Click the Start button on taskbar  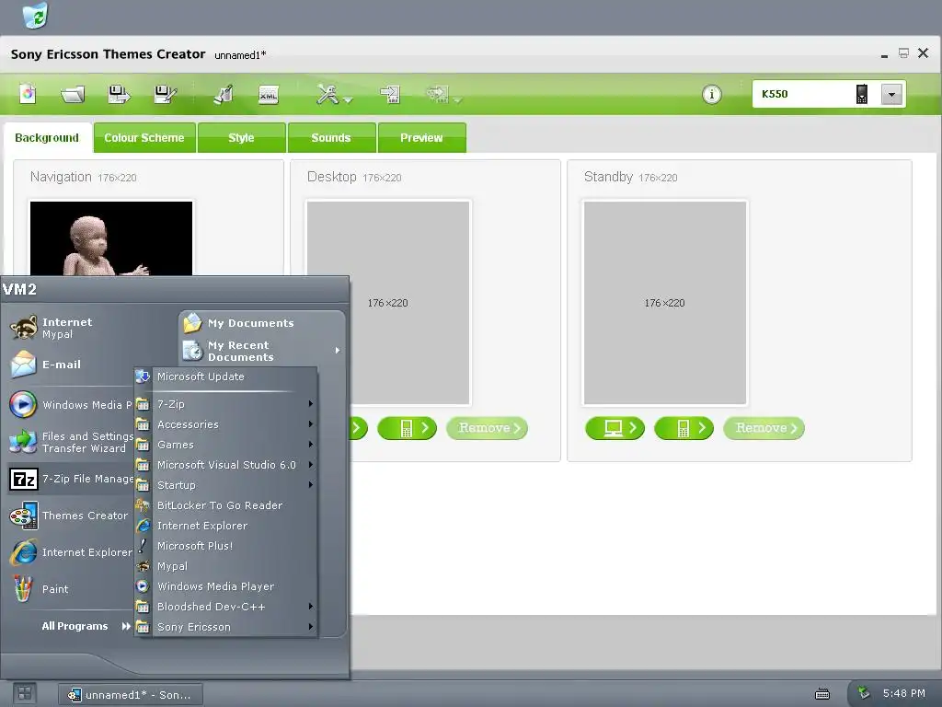(25, 694)
